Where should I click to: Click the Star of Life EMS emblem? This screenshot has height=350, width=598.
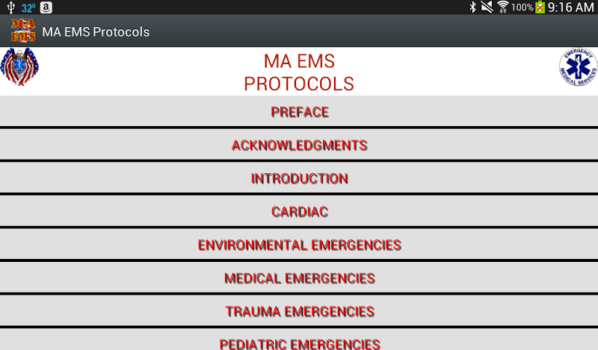578,67
